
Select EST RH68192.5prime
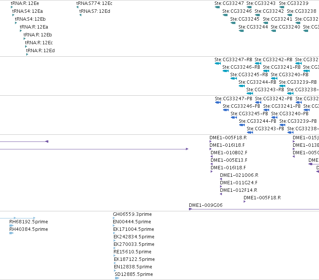click(29, 222)
